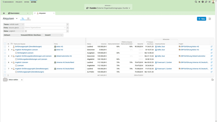Select checkbox for row ID 6
217x122 pixels.
5,62
